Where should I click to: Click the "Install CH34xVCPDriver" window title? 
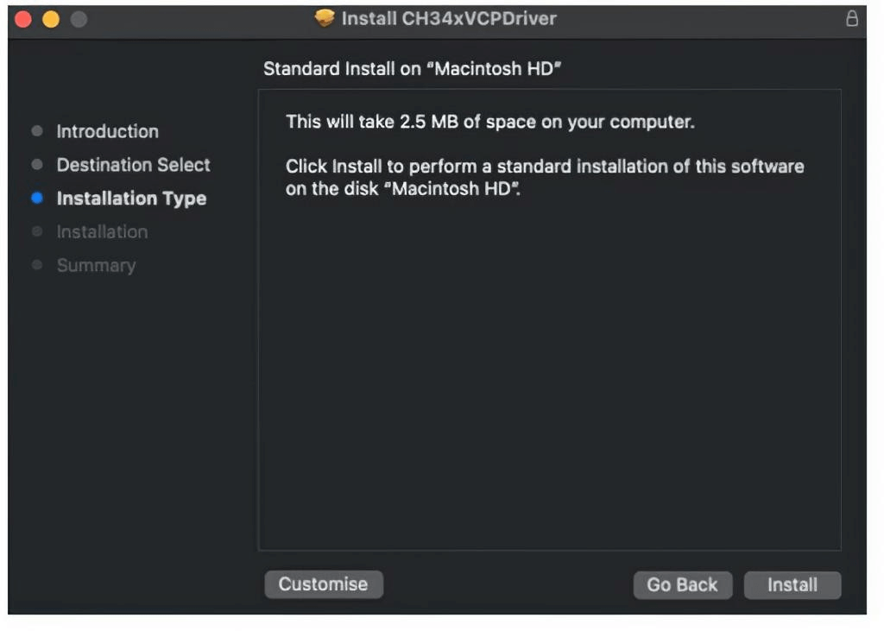click(449, 18)
